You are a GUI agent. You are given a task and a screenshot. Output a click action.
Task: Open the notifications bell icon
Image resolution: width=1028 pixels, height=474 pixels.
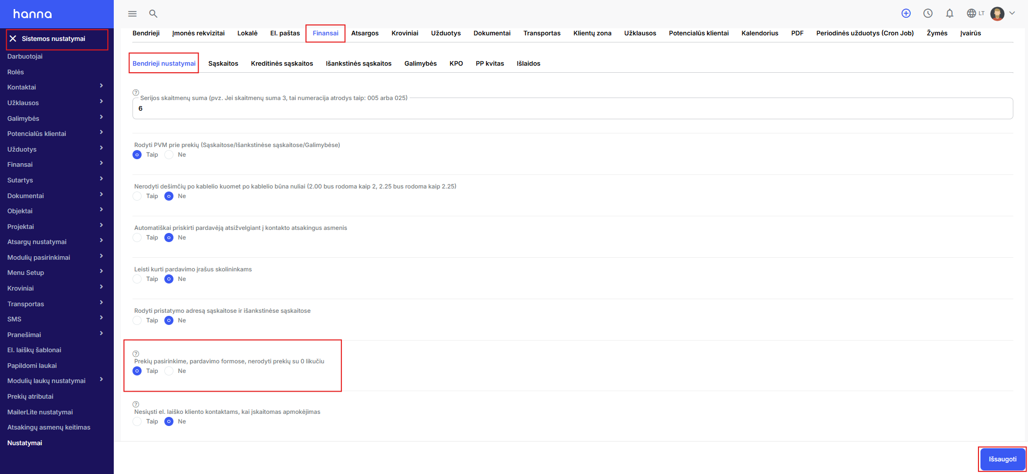point(950,14)
